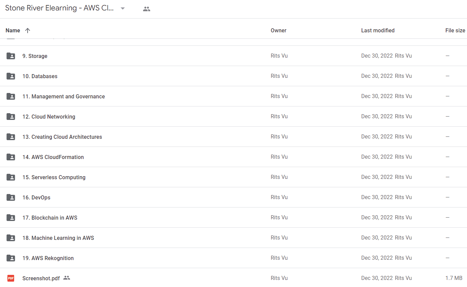Select 13. Creating Cloud Architectures name
The height and width of the screenshot is (287, 467).
point(62,137)
